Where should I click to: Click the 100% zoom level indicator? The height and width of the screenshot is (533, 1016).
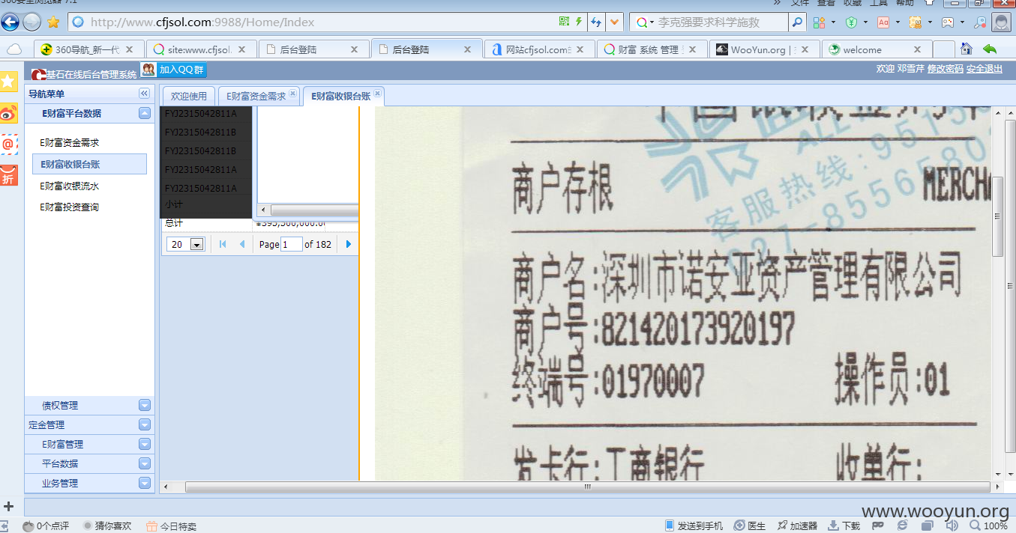988,526
